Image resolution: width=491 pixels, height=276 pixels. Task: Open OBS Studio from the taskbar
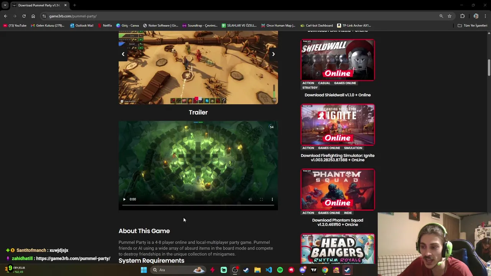point(235,270)
